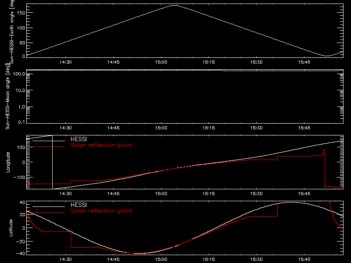351x263 pixels.
Task: Click the 10.0 tick on Moon angle axis
Action: (20, 90)
